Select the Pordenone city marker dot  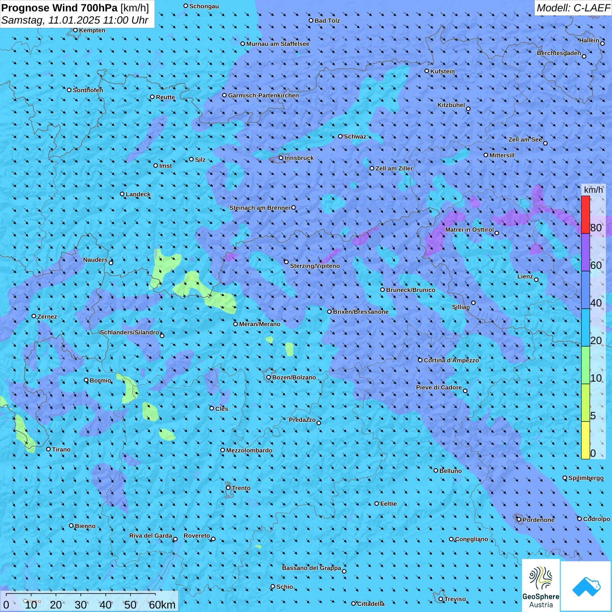point(519,519)
